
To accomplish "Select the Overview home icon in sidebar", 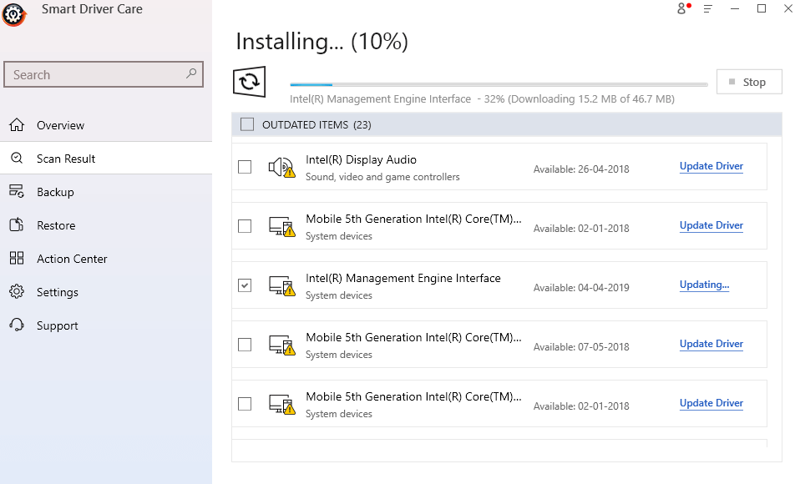I will (x=17, y=125).
